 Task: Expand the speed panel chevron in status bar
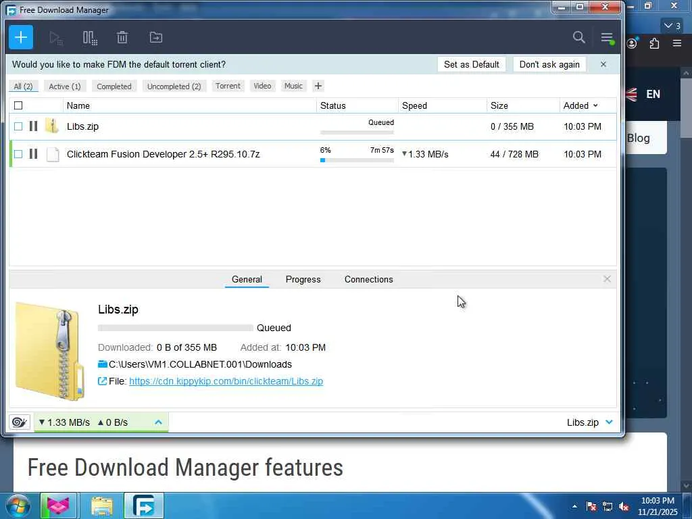[158, 422]
